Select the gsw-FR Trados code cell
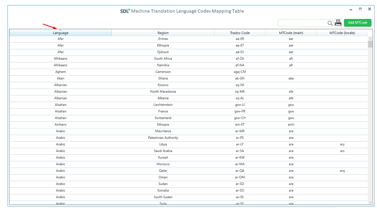377x208 pixels. [x=240, y=111]
